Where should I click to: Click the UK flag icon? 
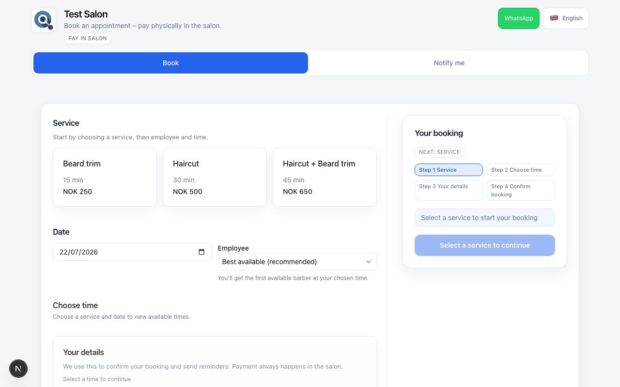[x=554, y=18]
